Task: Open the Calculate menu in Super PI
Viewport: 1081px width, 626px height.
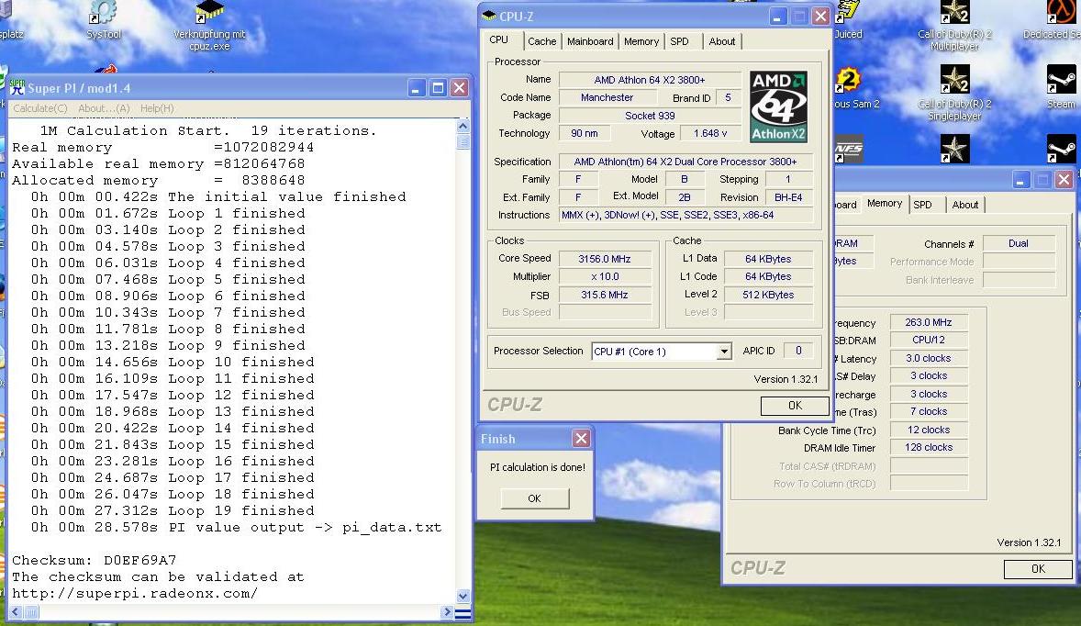Action: [40, 108]
